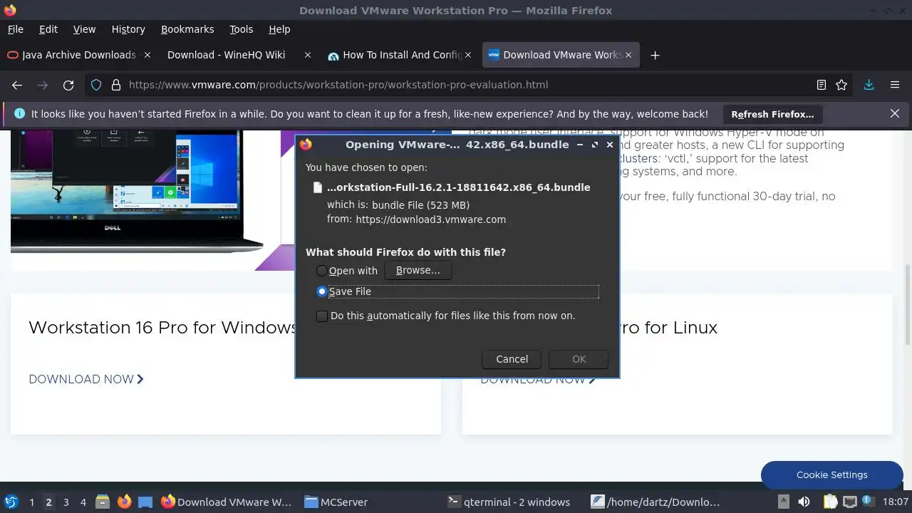Open the View menu
Image resolution: width=912 pixels, height=513 pixels.
[84, 29]
